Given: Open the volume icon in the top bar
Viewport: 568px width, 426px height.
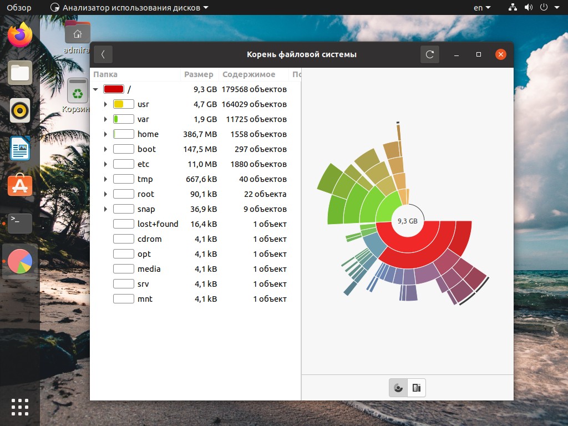Looking at the screenshot, I should coord(528,7).
